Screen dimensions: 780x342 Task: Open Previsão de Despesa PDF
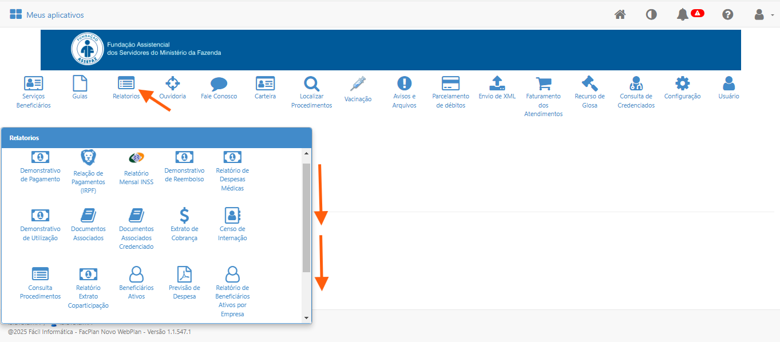pos(184,283)
